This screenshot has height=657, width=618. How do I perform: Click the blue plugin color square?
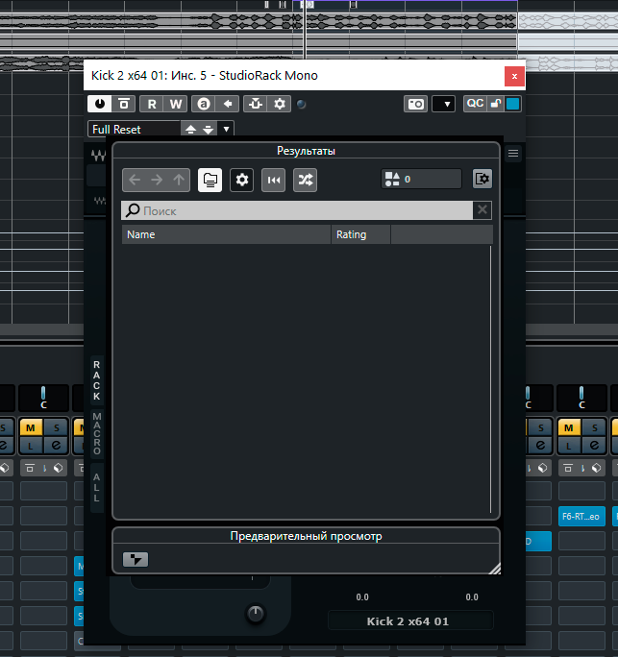click(513, 104)
